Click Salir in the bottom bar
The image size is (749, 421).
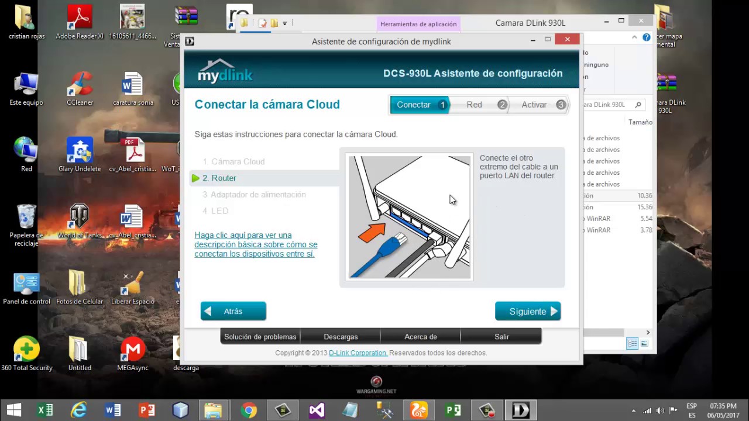501,337
